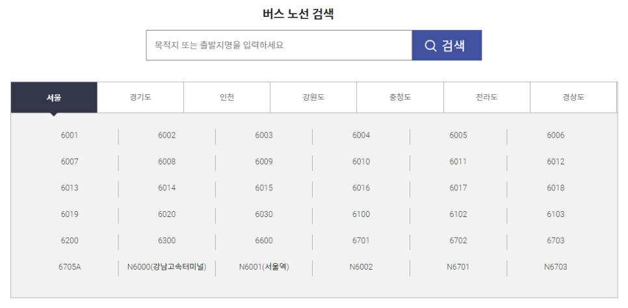The image size is (628, 308).
Task: Open bus route 6001
Action: click(70, 136)
